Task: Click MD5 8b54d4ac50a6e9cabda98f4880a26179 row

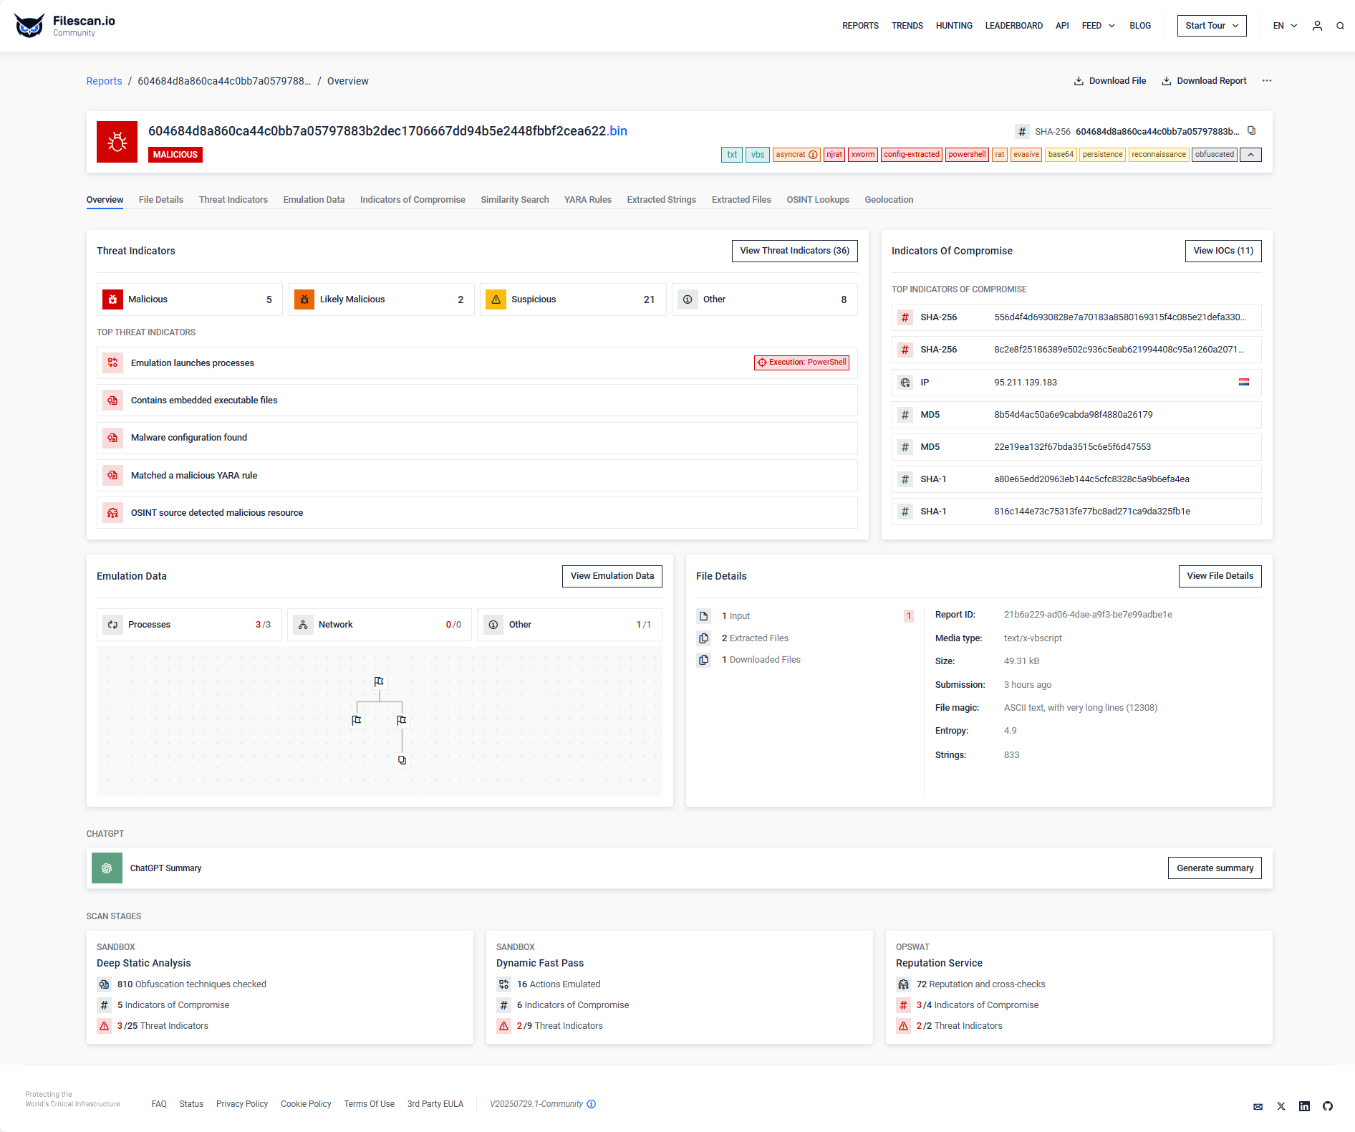Action: pos(1076,415)
